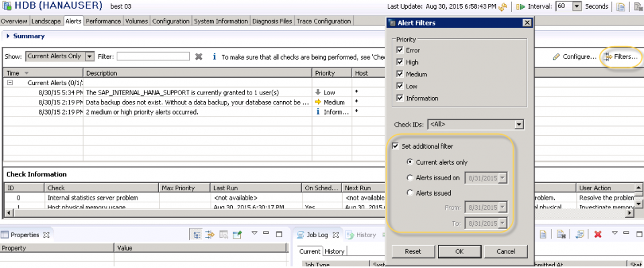This screenshot has height=268, width=644.
Task: Switch to the Performance tab
Action: tap(103, 21)
